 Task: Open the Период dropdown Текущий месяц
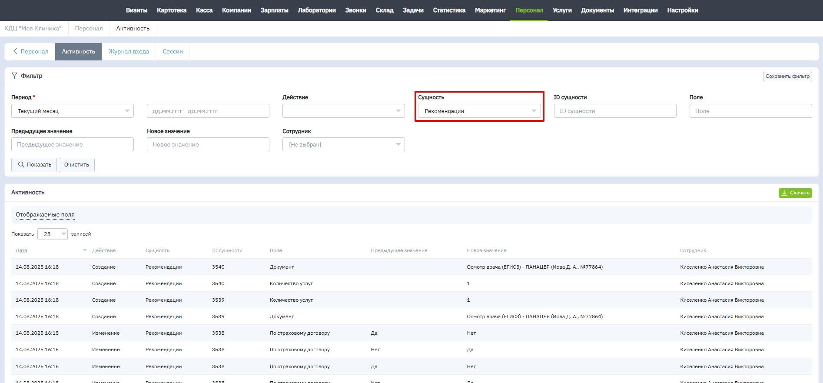click(73, 111)
